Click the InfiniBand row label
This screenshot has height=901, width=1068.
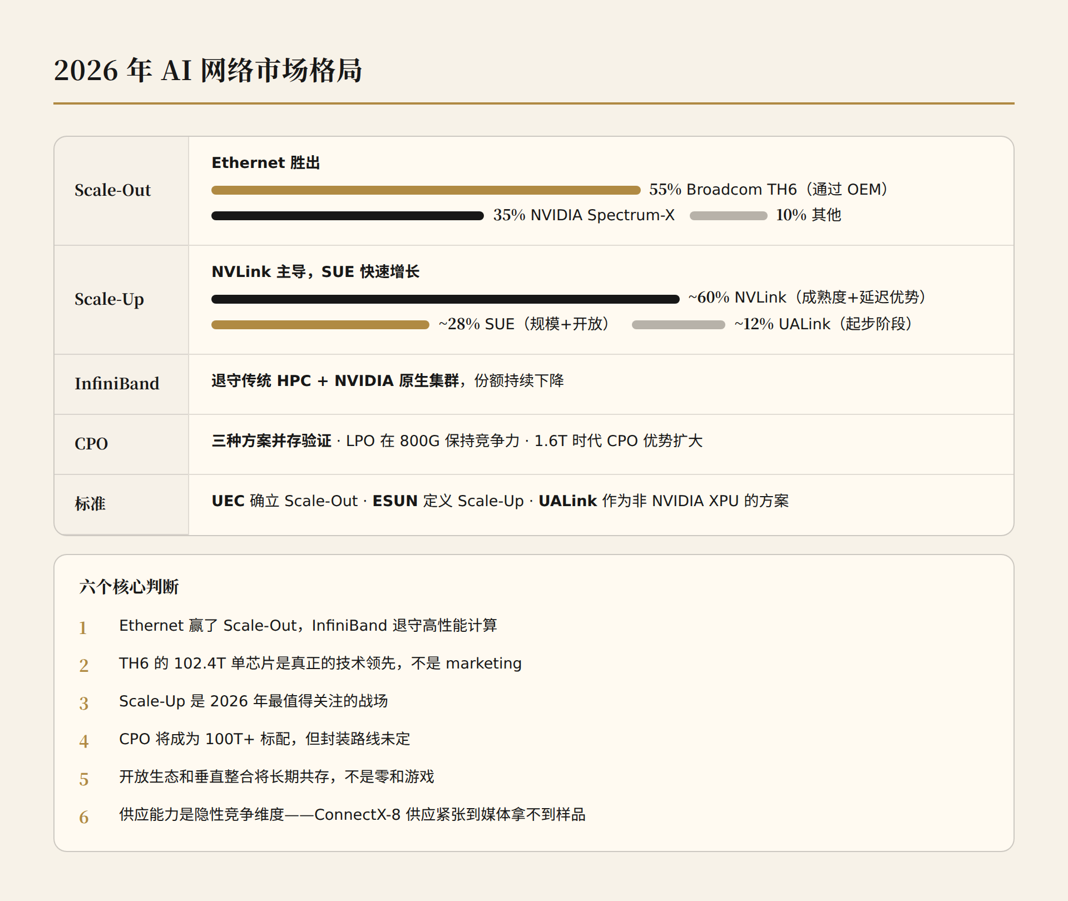coord(117,384)
